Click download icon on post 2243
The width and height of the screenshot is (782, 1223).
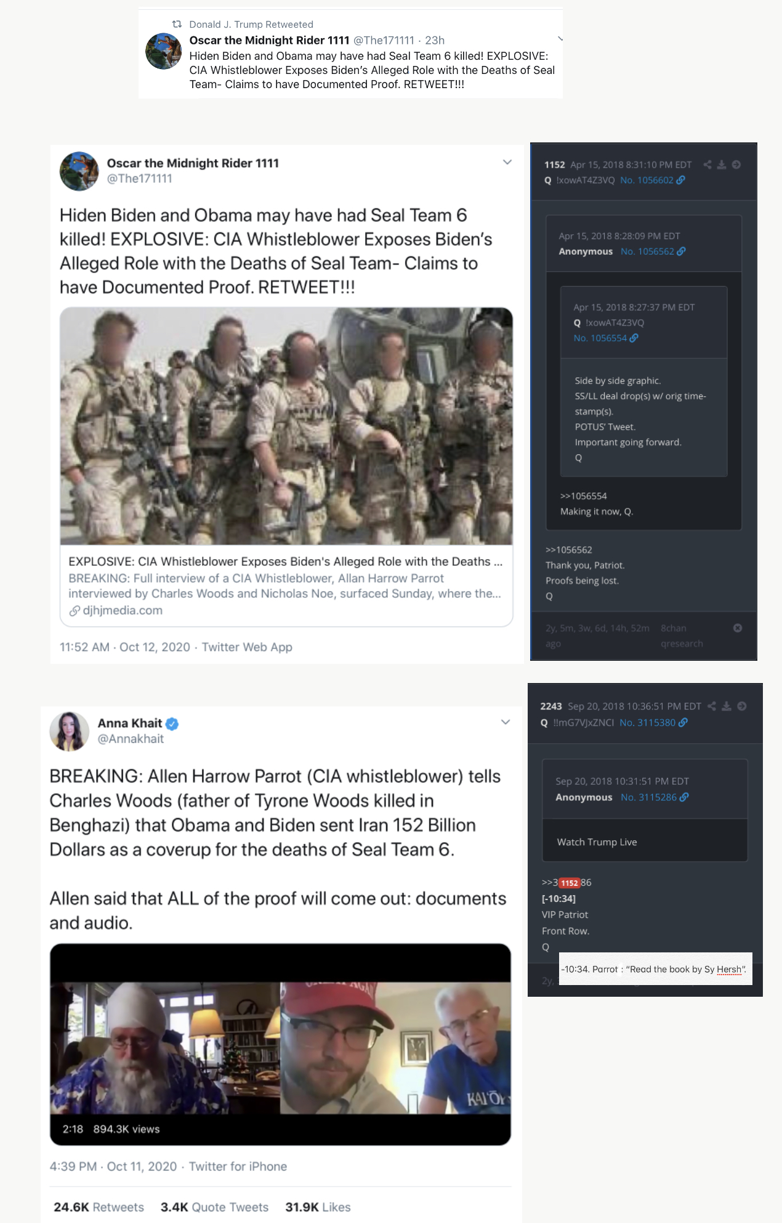[727, 706]
